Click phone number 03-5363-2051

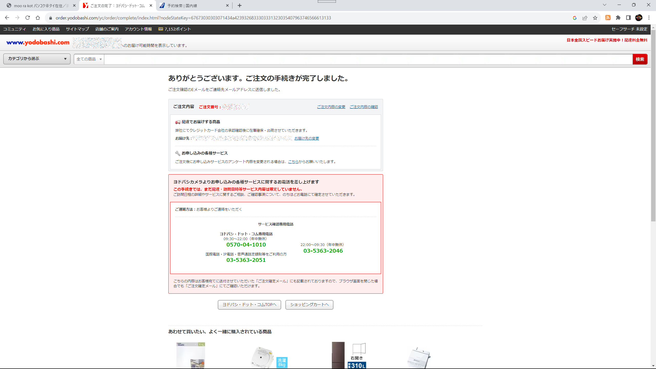click(246, 260)
